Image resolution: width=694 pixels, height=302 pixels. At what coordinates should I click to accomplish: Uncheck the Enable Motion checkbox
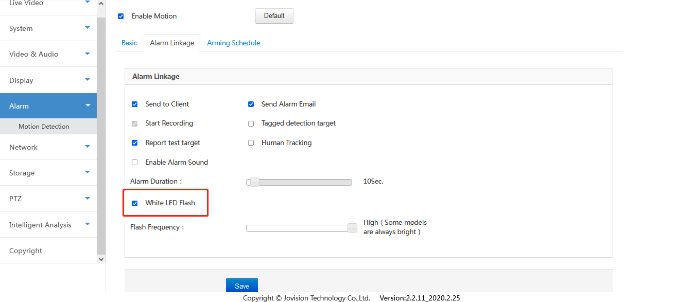121,16
